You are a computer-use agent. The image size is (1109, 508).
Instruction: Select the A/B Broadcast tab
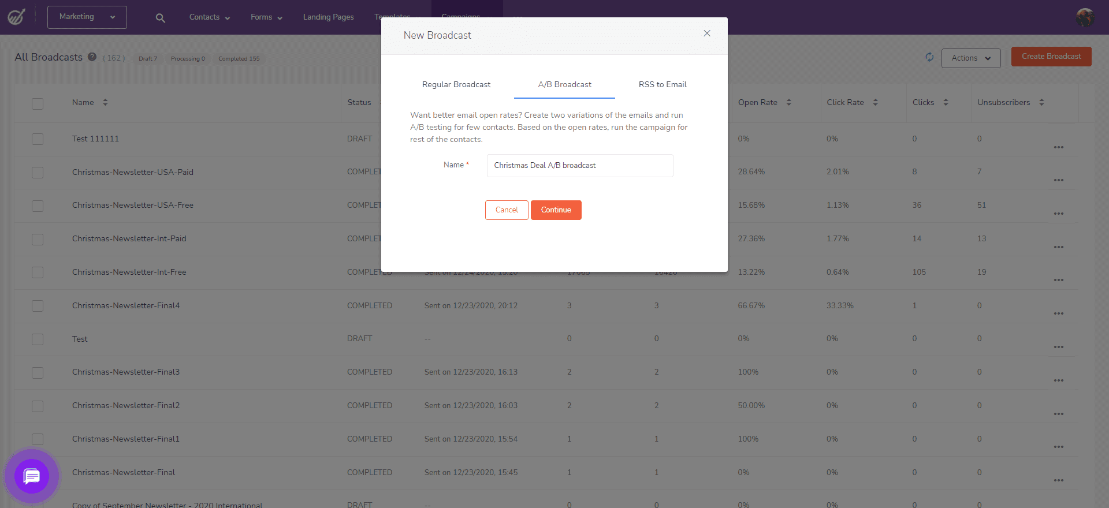(564, 84)
